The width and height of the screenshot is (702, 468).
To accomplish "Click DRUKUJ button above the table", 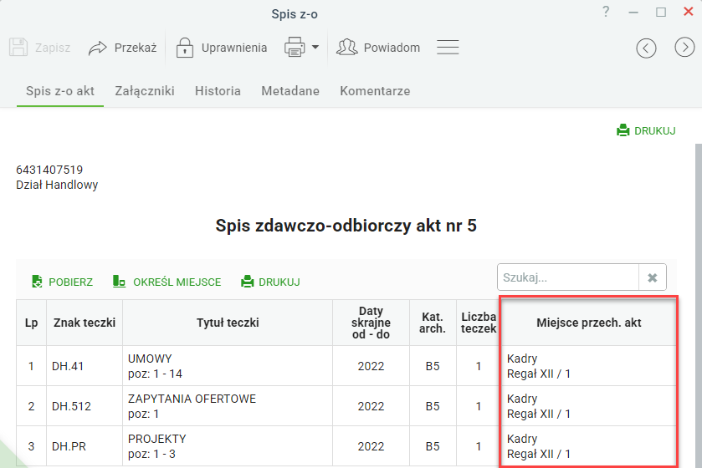I will click(270, 282).
